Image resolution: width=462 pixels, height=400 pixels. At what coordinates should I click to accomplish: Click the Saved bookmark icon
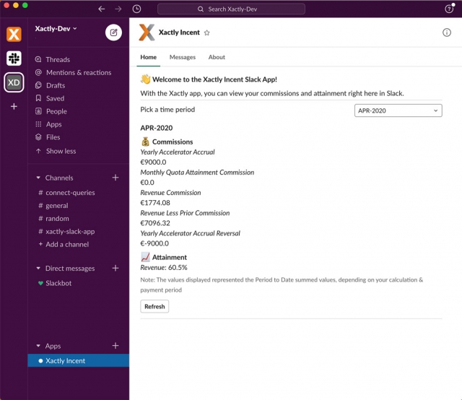point(38,98)
